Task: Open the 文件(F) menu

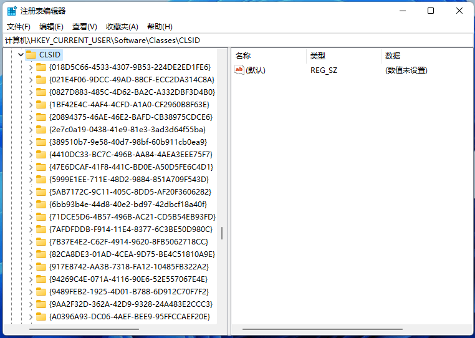Action: 18,27
